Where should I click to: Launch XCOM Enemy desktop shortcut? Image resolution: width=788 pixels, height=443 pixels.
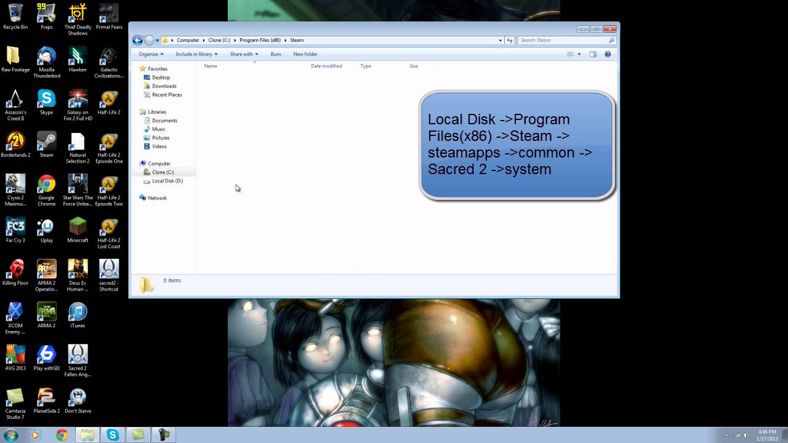(15, 319)
